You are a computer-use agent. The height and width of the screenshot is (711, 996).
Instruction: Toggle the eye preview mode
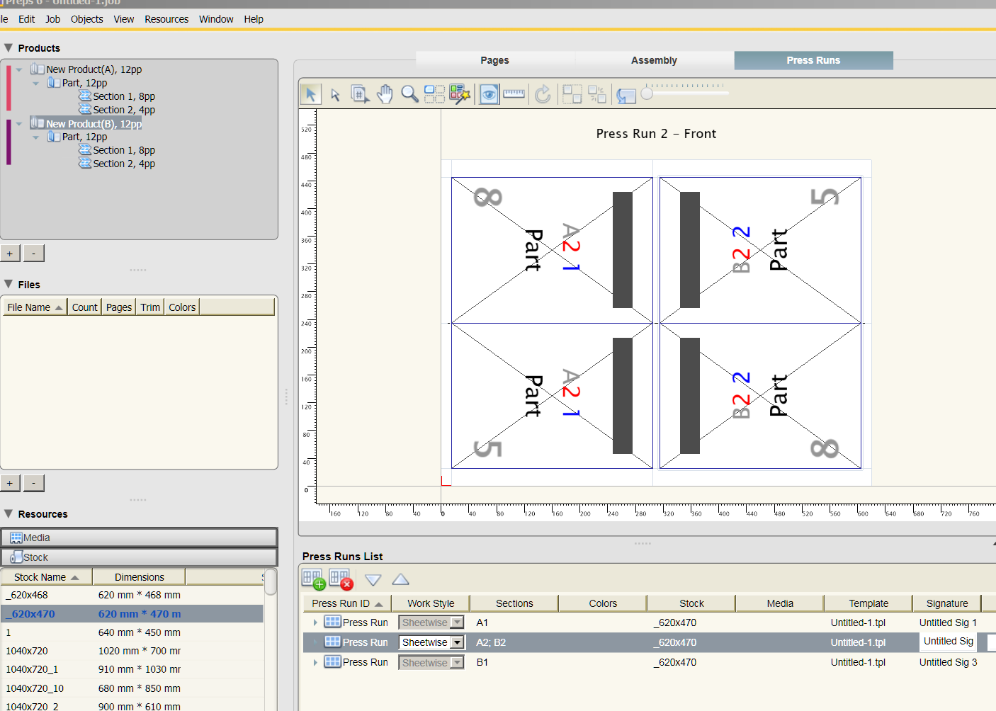[489, 94]
